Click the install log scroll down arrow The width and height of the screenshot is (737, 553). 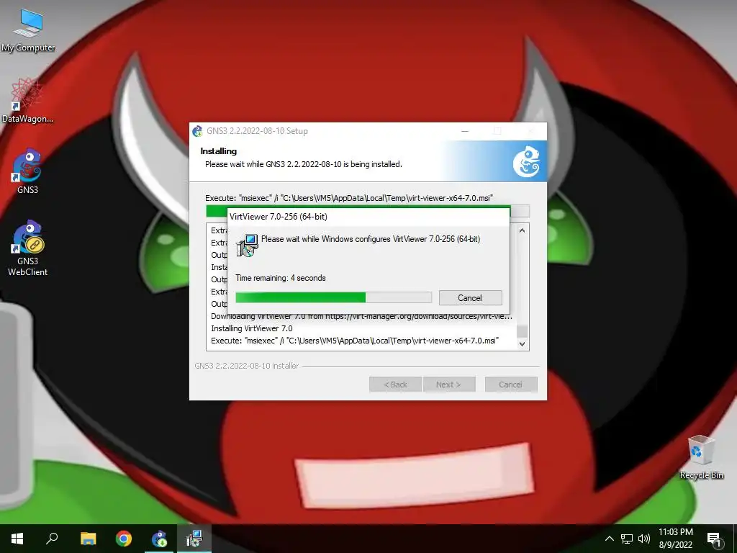522,343
